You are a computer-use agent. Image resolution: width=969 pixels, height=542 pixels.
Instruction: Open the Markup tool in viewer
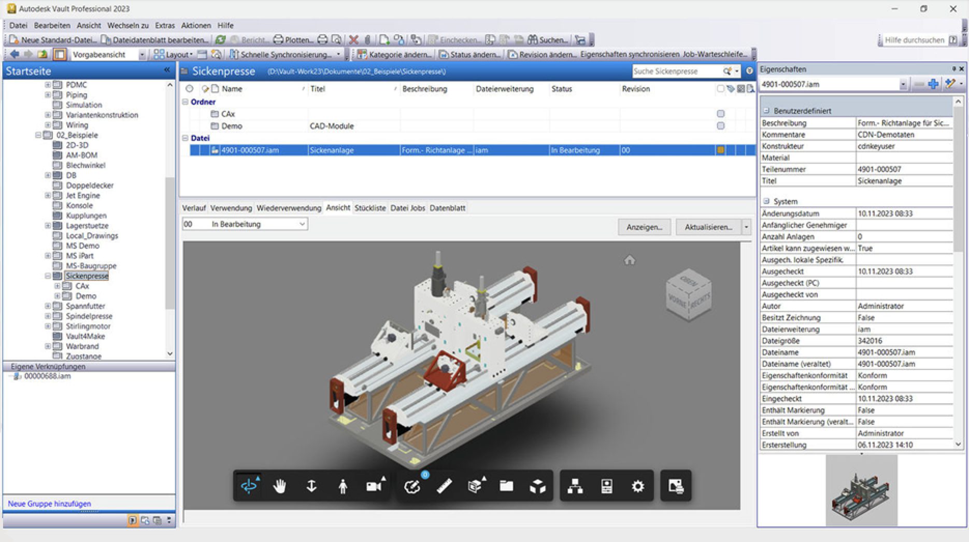[x=412, y=486]
